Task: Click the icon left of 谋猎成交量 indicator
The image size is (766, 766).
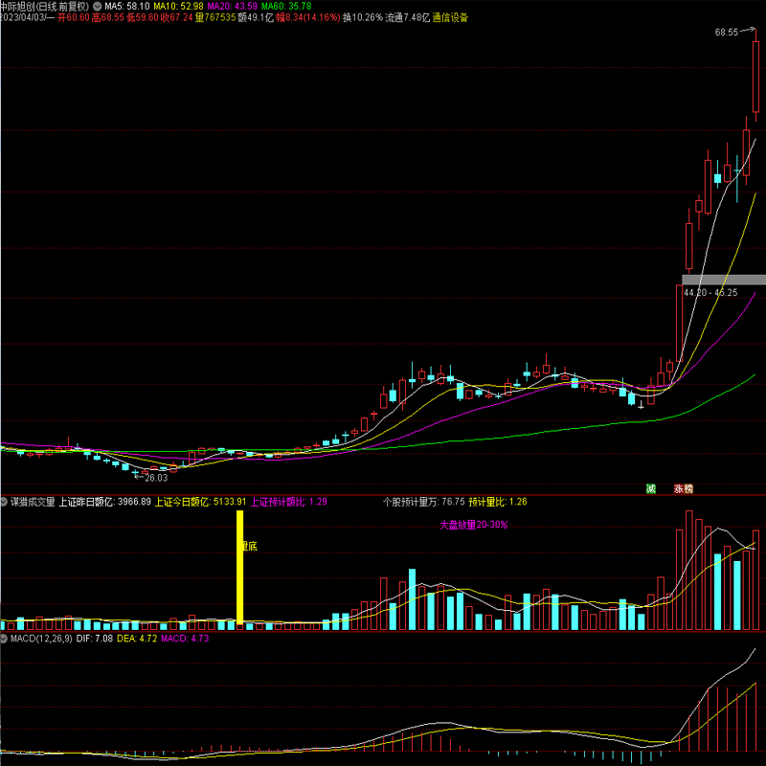Action: coord(5,501)
